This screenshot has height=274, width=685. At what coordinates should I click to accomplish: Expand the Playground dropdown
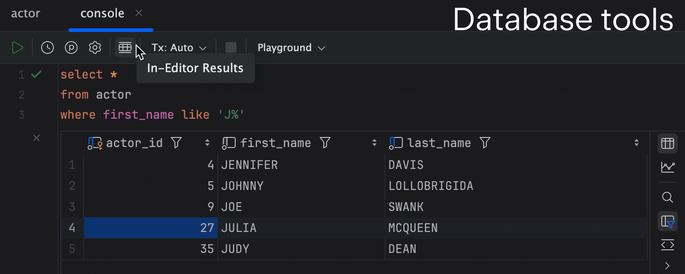[x=291, y=47]
